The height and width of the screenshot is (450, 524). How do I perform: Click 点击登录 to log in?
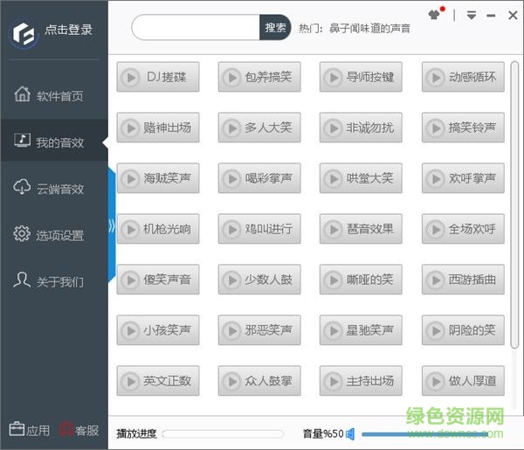[x=68, y=30]
